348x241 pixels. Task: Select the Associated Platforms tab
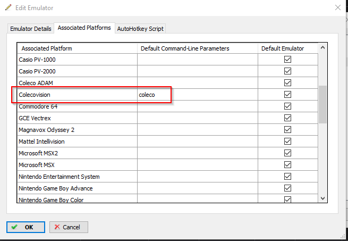[x=84, y=28]
